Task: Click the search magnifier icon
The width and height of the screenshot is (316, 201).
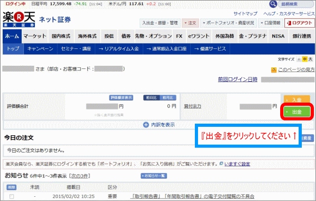Action: [x=273, y=4]
